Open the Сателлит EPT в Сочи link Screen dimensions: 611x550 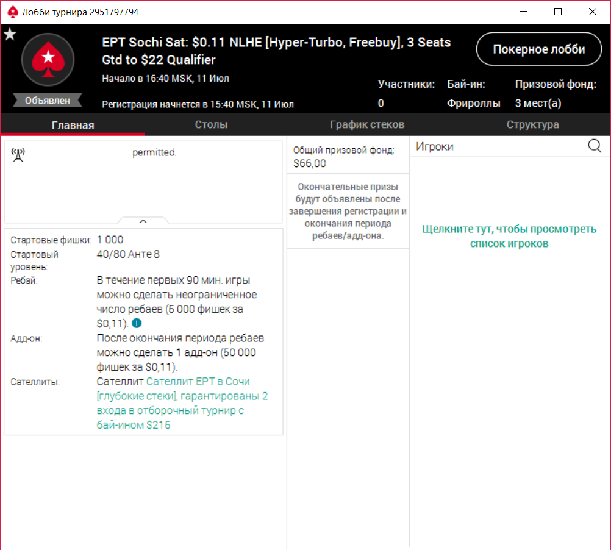[182, 403]
